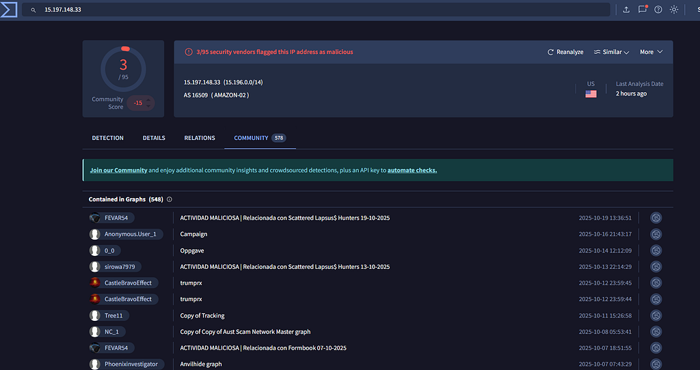Click graph icon for row dated 2025-10-12 23:59:45
The image size is (700, 370).
656,283
